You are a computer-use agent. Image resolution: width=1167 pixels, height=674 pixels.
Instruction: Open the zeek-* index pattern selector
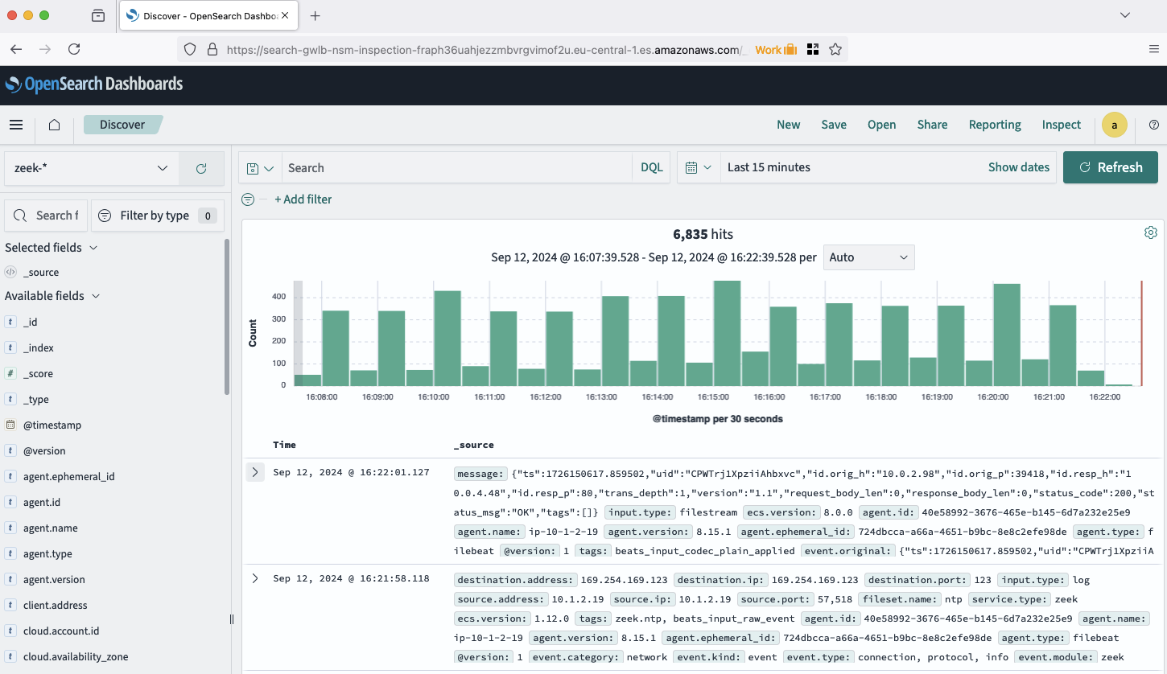[x=90, y=168]
